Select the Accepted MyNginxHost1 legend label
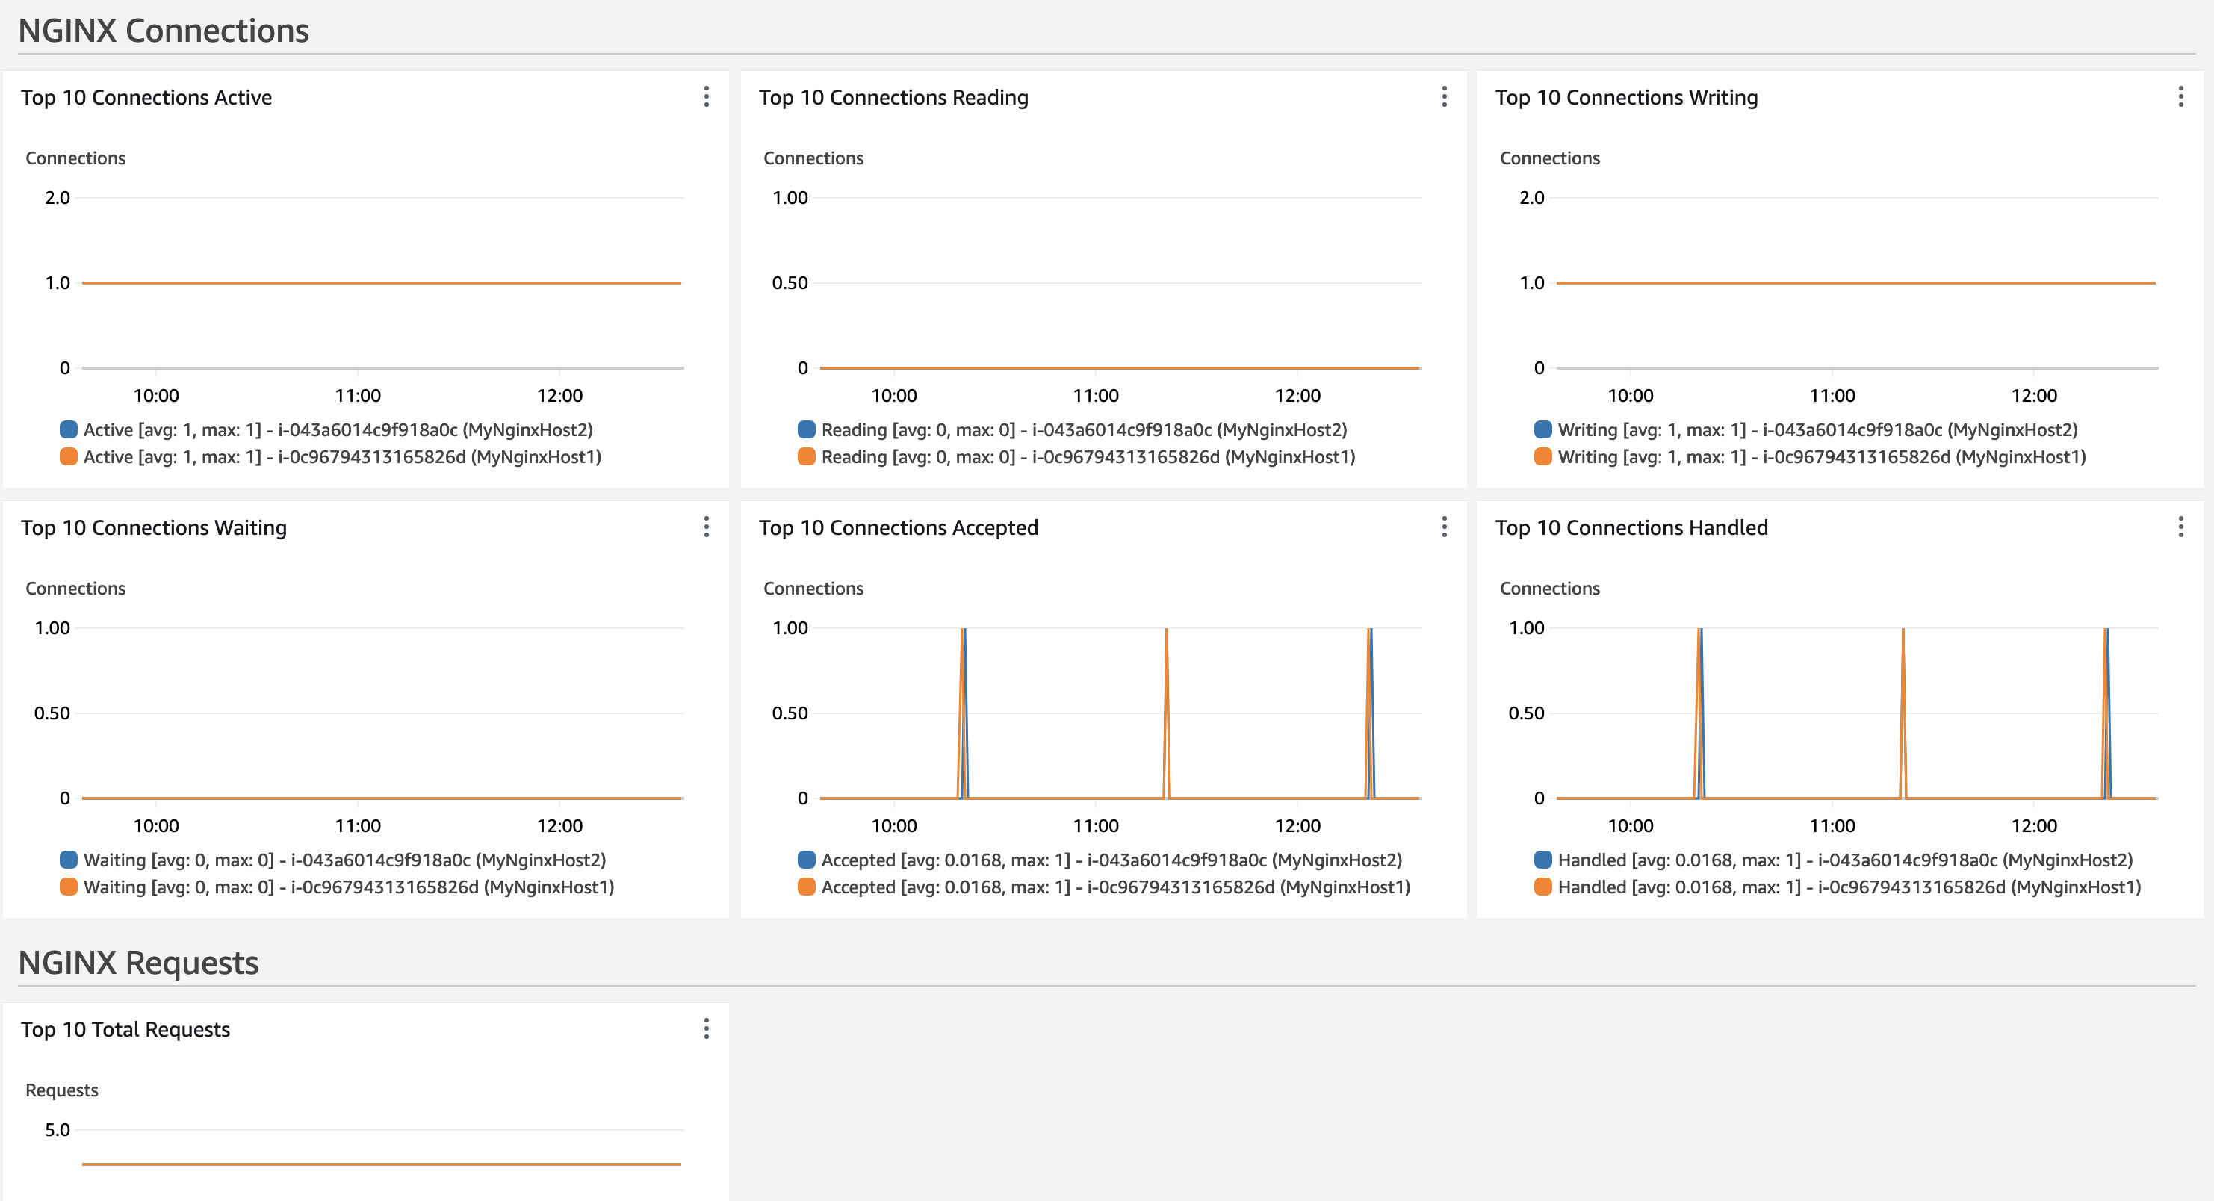 1116,887
